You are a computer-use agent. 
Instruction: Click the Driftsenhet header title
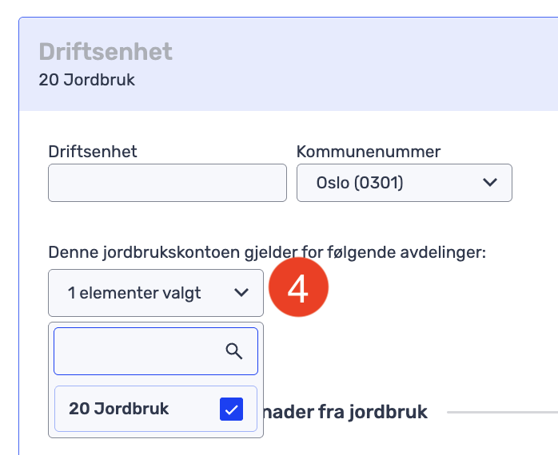pyautogui.click(x=106, y=52)
